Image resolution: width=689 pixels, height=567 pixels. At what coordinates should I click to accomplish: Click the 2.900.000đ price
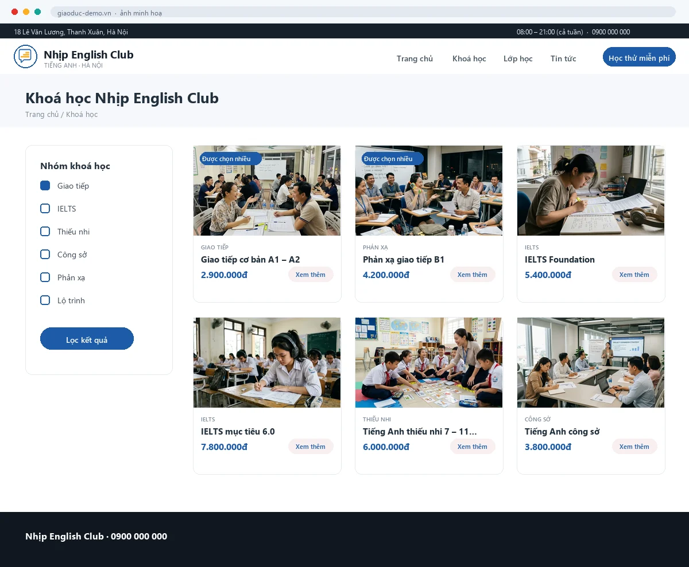click(x=224, y=275)
